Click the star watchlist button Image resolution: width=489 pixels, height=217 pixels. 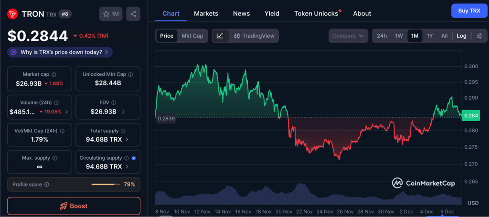[111, 14]
